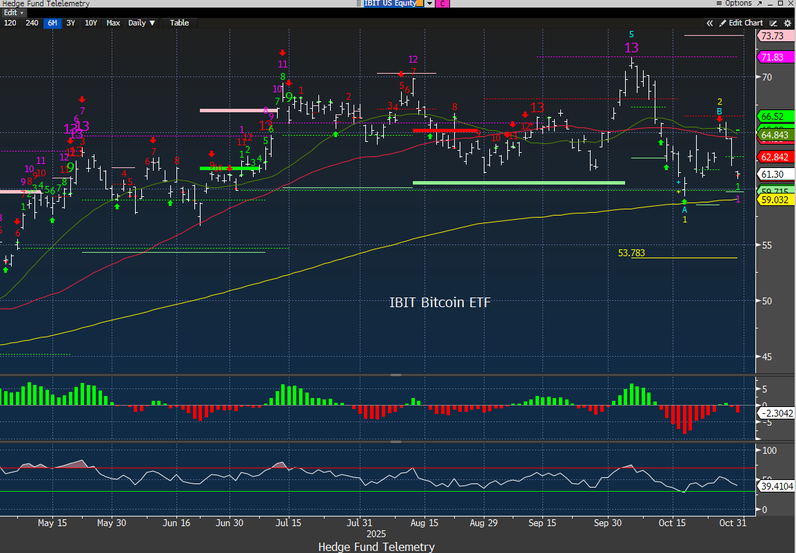
Task: Click the IBIT US Equity ticker field
Action: pos(390,3)
